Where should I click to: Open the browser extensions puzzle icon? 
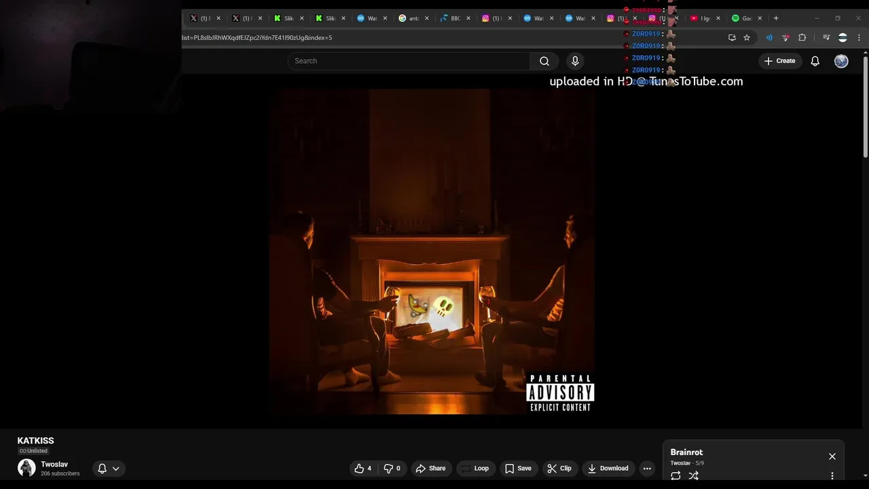pos(802,37)
